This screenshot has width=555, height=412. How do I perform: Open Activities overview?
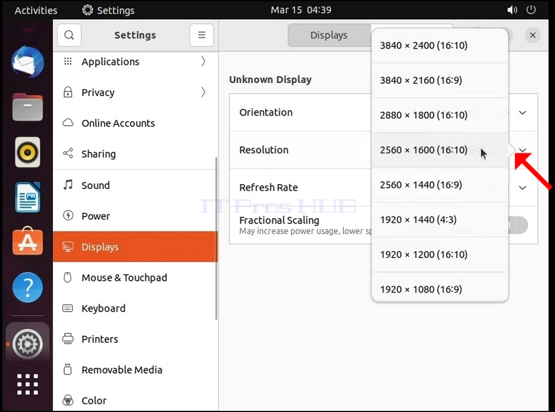(x=36, y=10)
